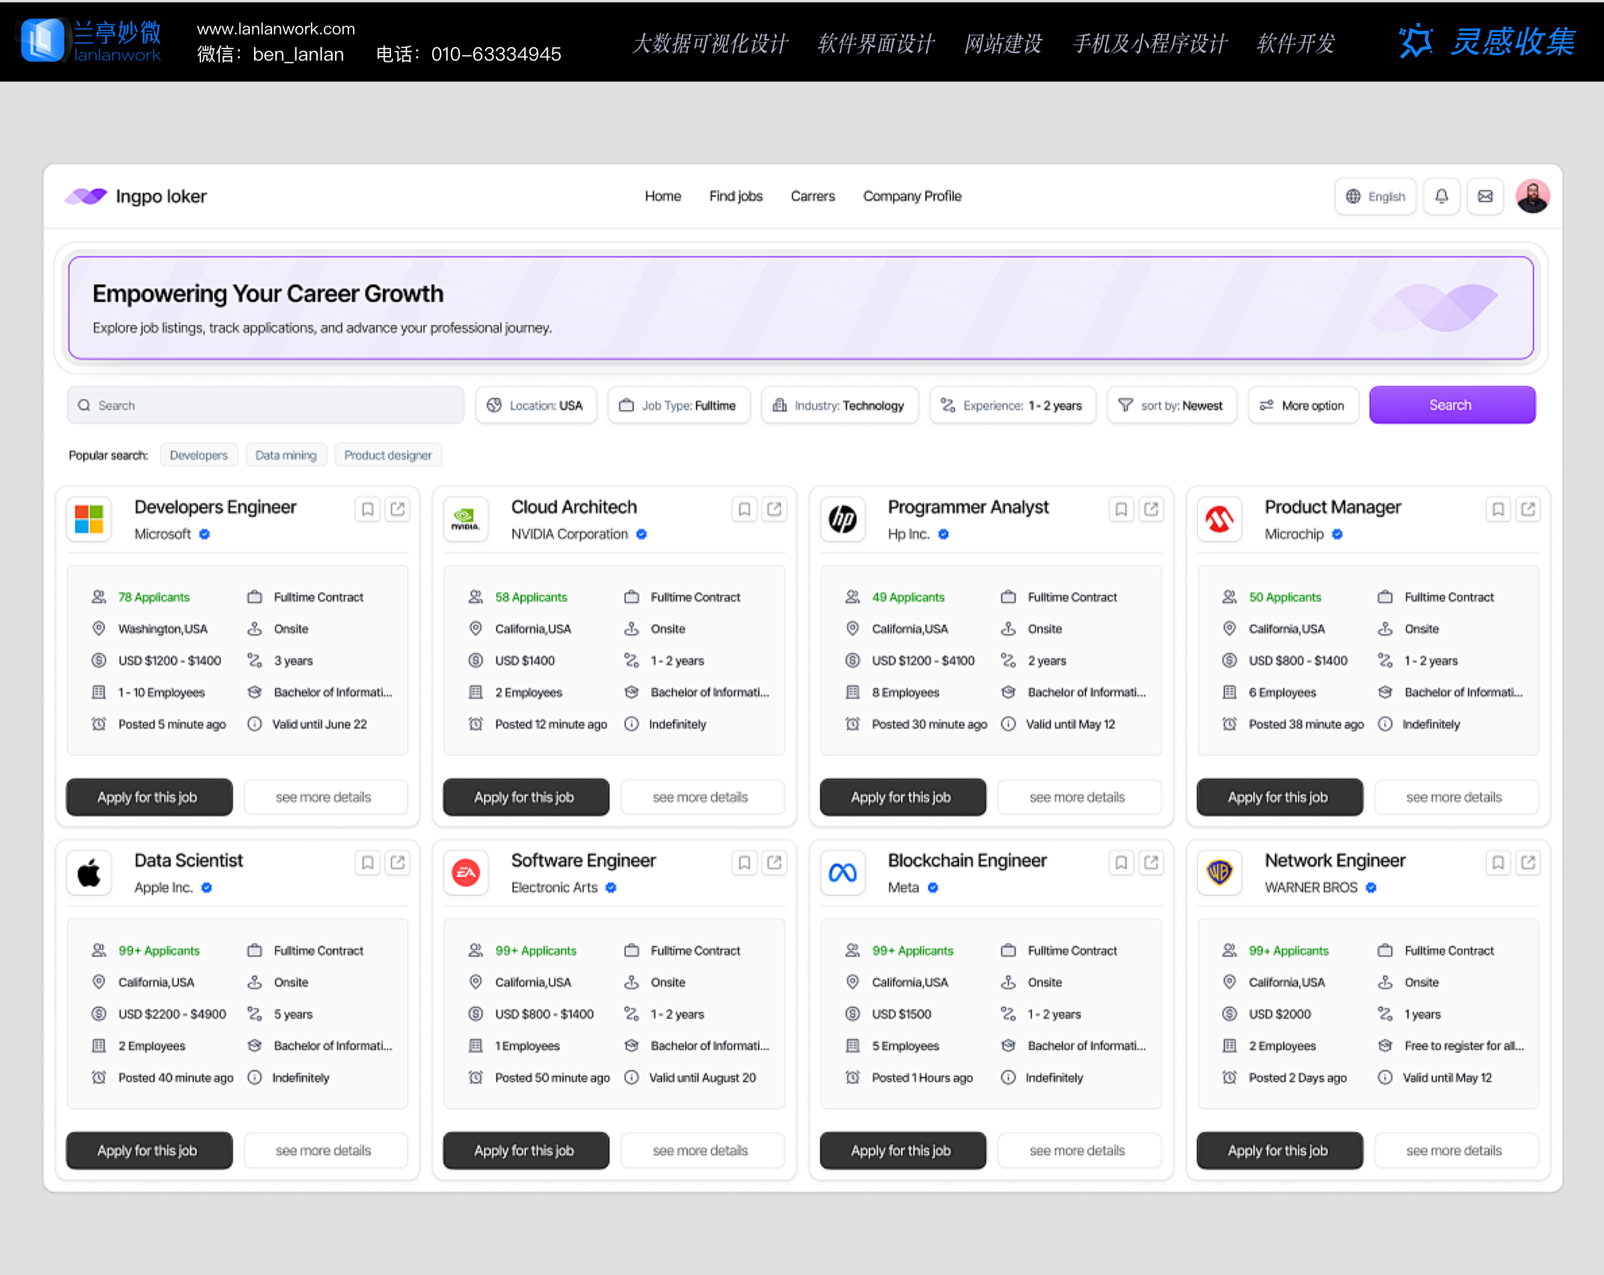The image size is (1604, 1275).
Task: Click the external link icon on Product Manager
Action: pos(1528,509)
